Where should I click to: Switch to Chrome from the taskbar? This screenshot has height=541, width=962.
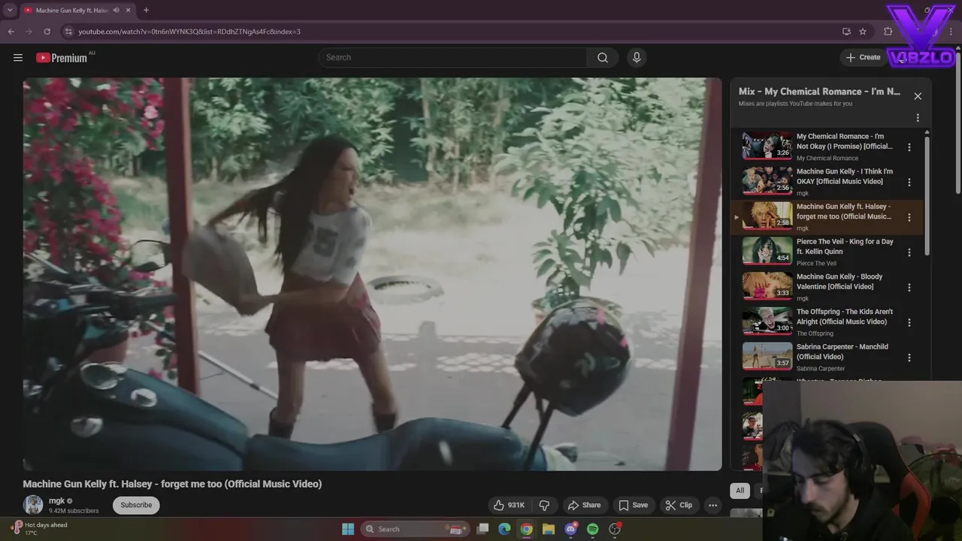(526, 529)
